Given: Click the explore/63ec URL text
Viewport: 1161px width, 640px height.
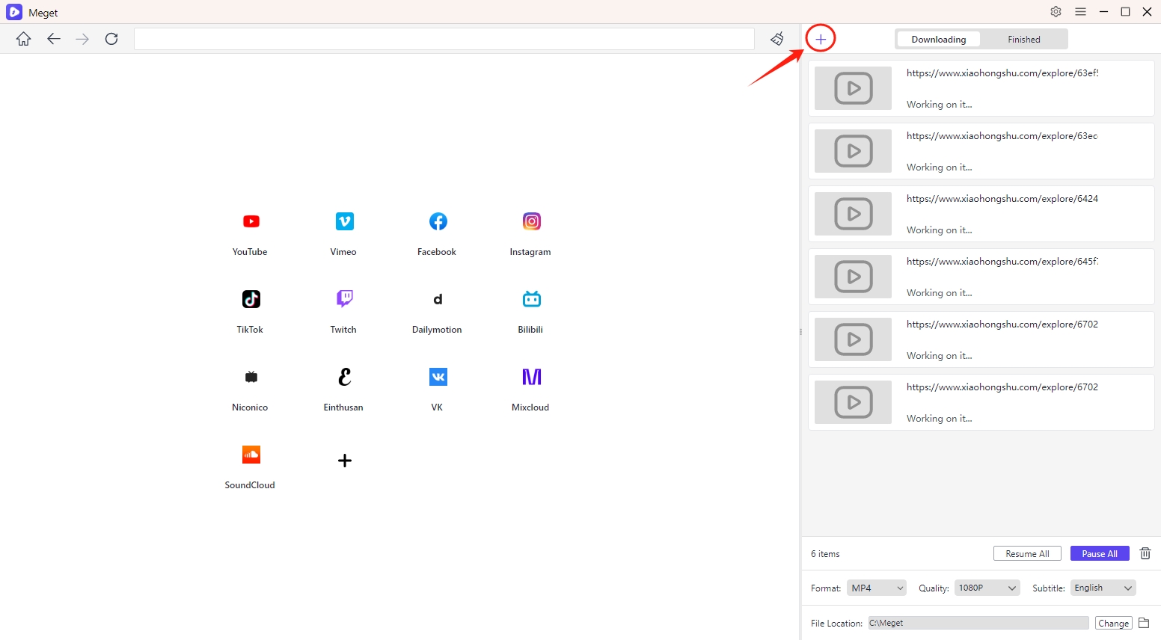Looking at the screenshot, I should tap(1002, 136).
